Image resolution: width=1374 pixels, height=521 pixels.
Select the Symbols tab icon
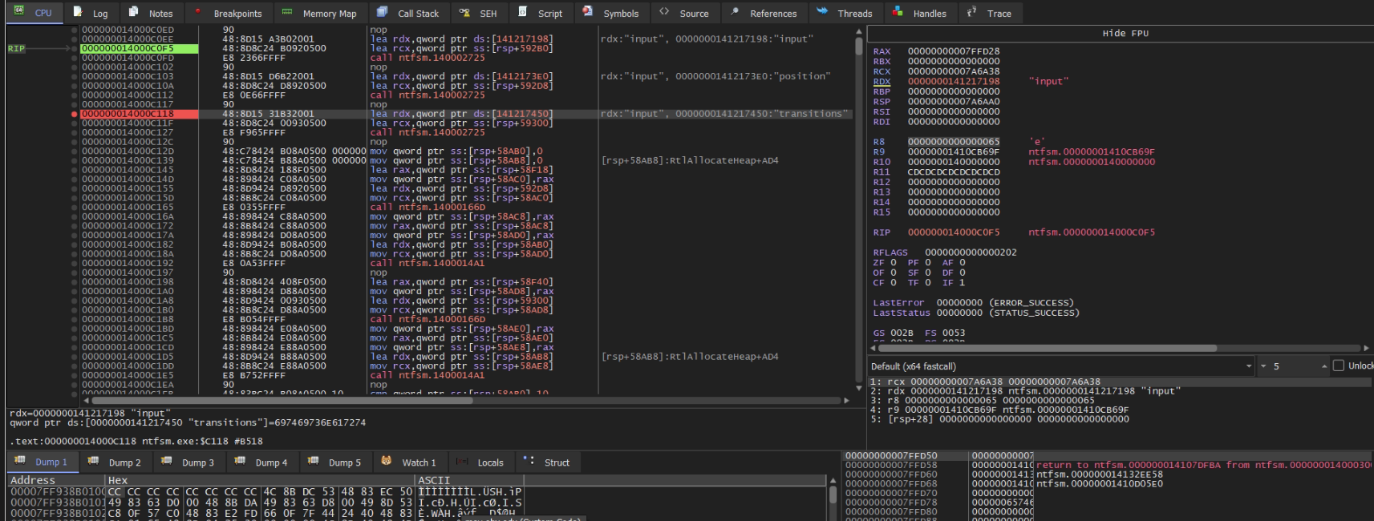coord(588,12)
